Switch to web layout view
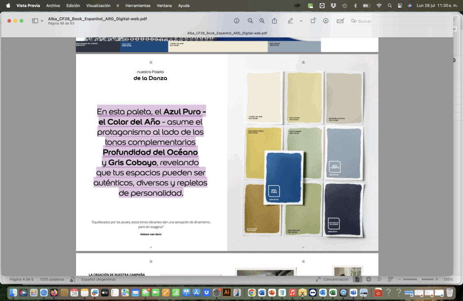 (x=369, y=279)
